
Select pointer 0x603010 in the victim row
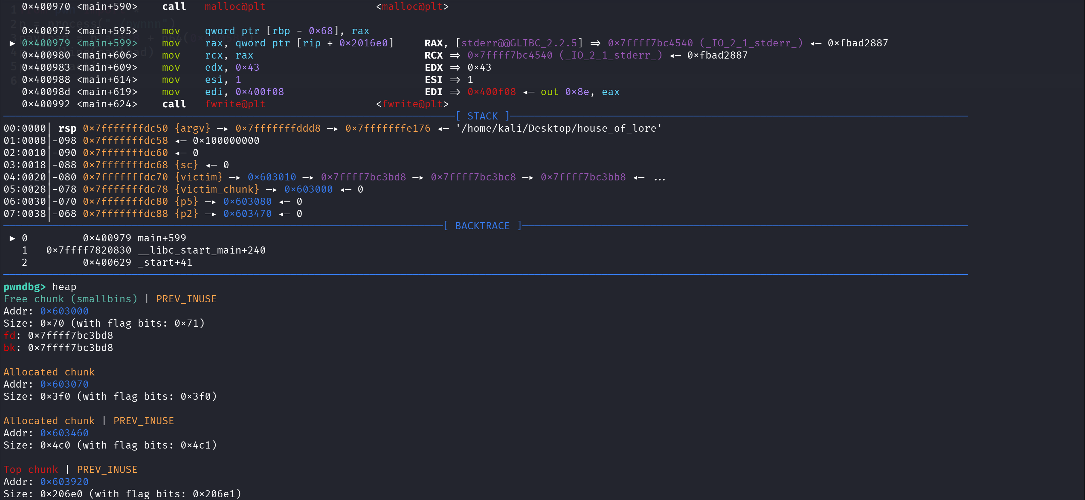272,177
